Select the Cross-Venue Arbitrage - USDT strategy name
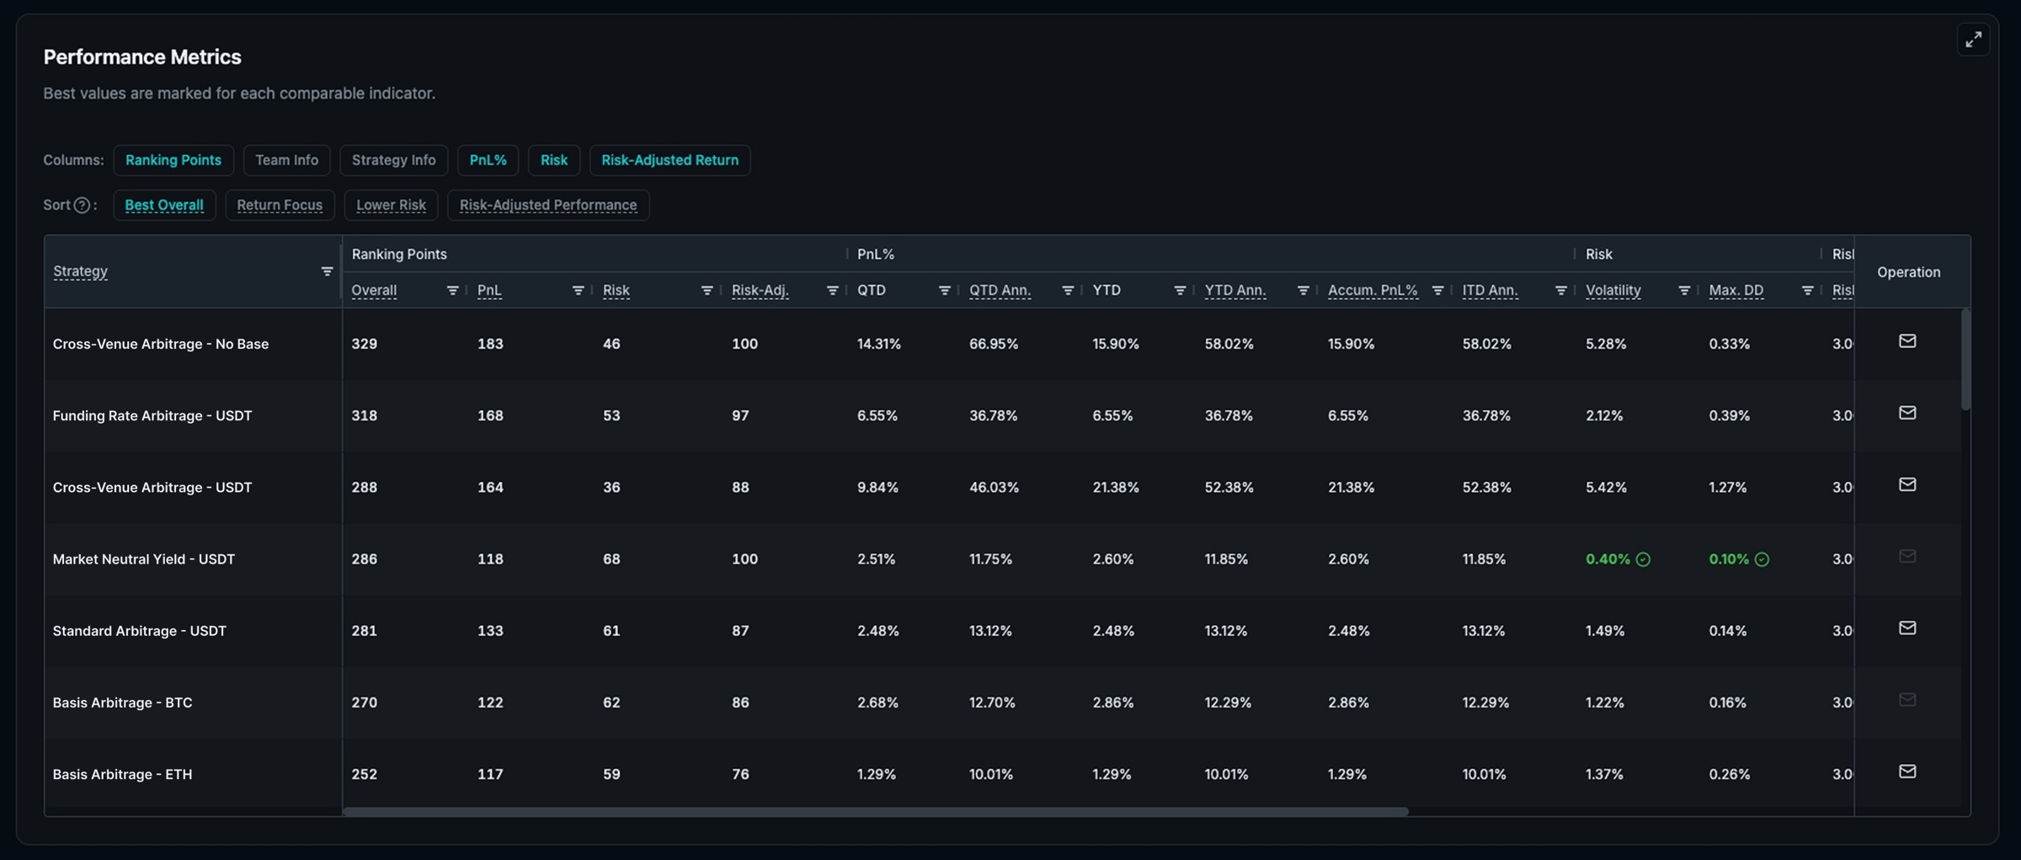Viewport: 2021px width, 860px height. tap(152, 487)
